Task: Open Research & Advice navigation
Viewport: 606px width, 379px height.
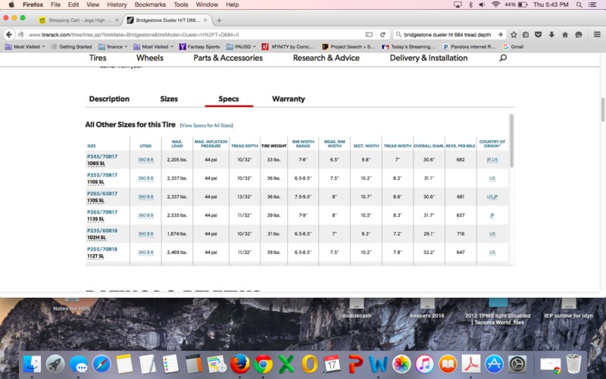Action: pyautogui.click(x=326, y=58)
